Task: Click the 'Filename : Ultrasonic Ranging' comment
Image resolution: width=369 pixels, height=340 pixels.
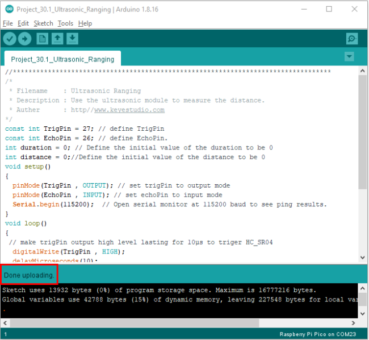Action: pos(75,91)
